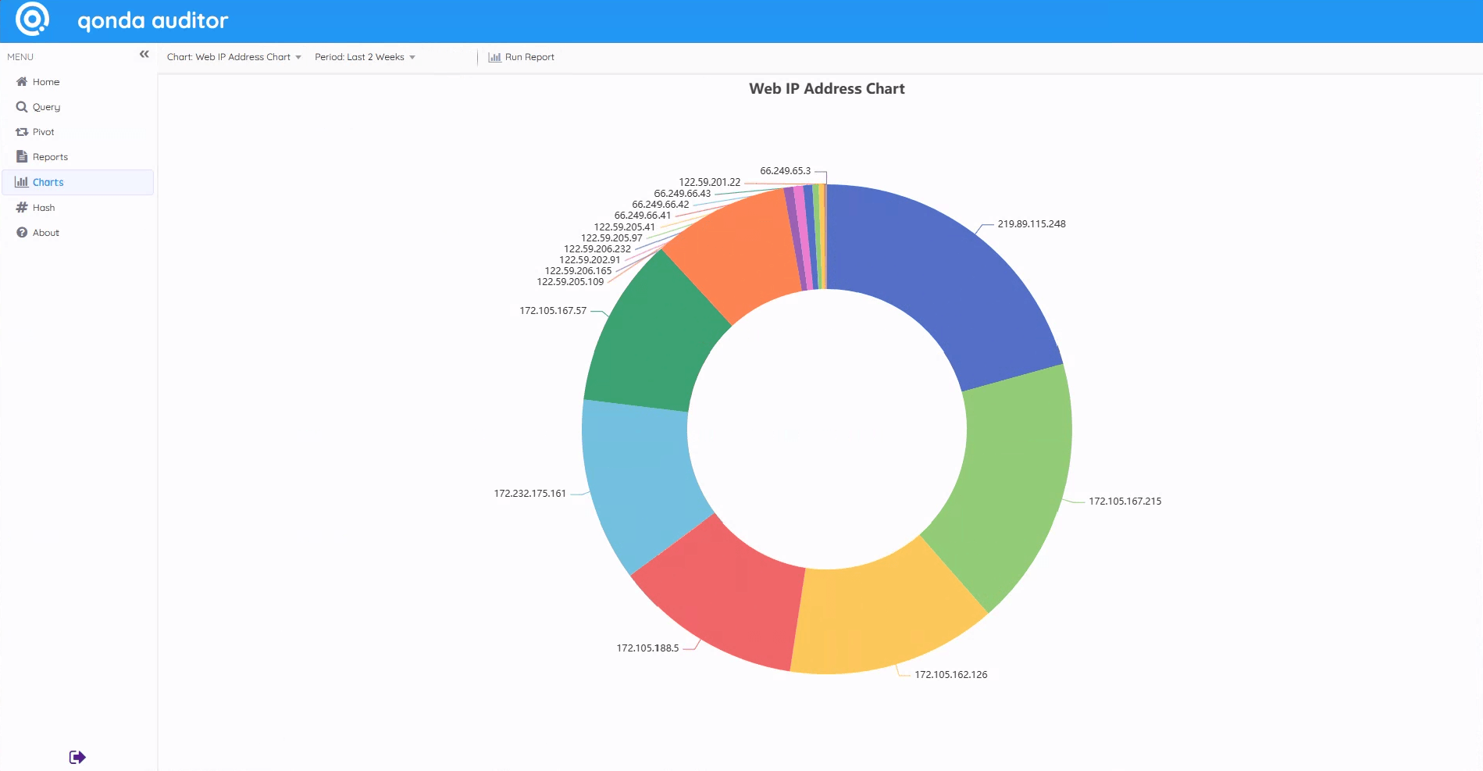Open the Home menu entry
1483x771 pixels.
(45, 81)
